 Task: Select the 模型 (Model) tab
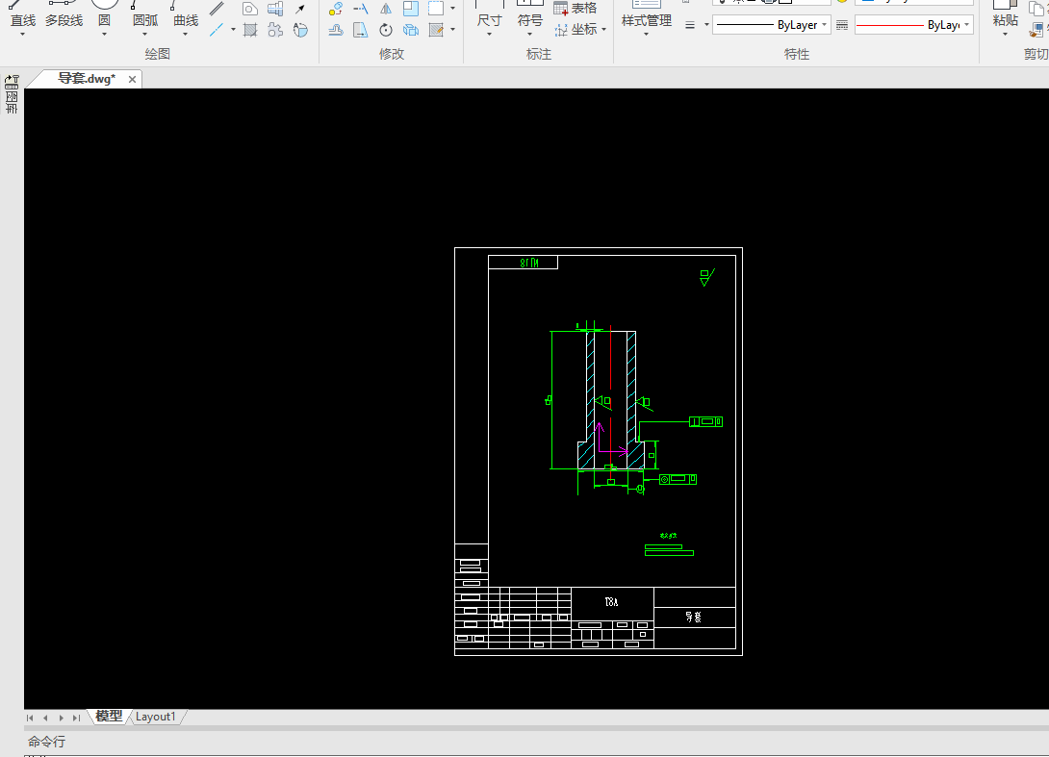109,717
